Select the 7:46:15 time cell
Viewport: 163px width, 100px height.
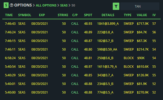click(x=10, y=41)
